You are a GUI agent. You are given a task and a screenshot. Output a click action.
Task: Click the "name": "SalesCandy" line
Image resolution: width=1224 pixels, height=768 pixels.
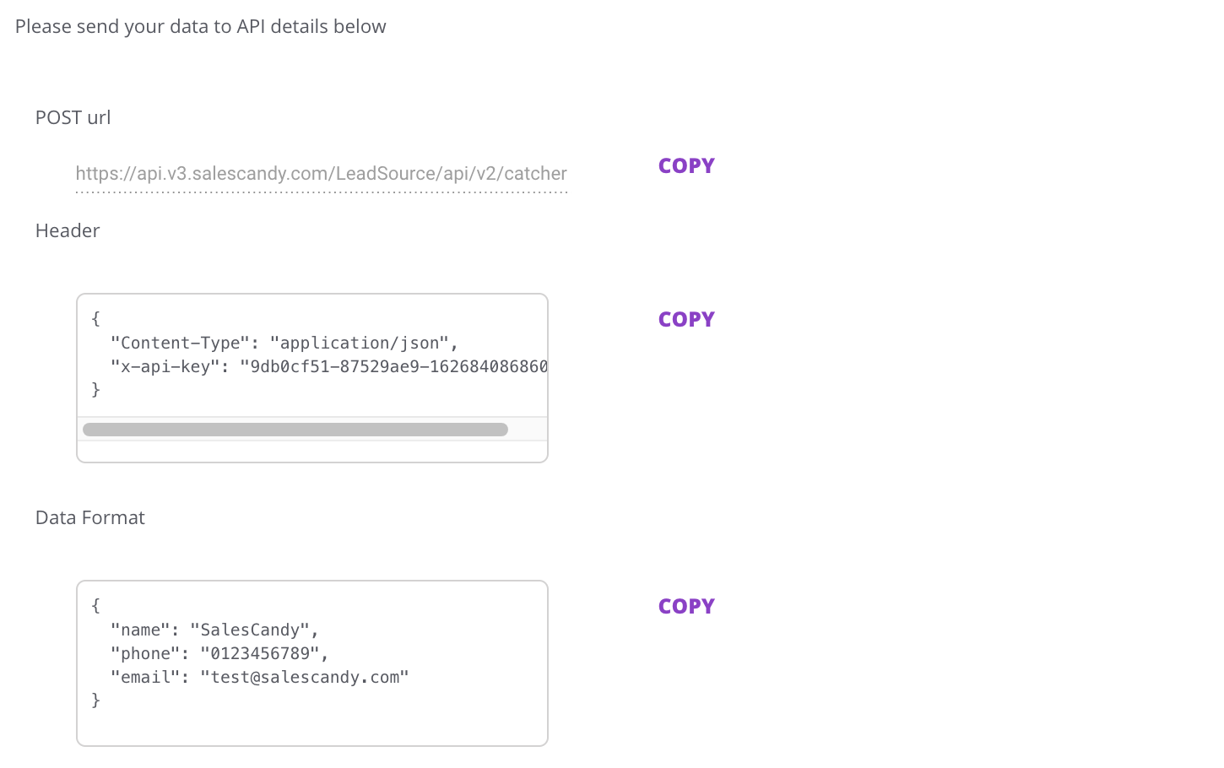[x=214, y=630]
